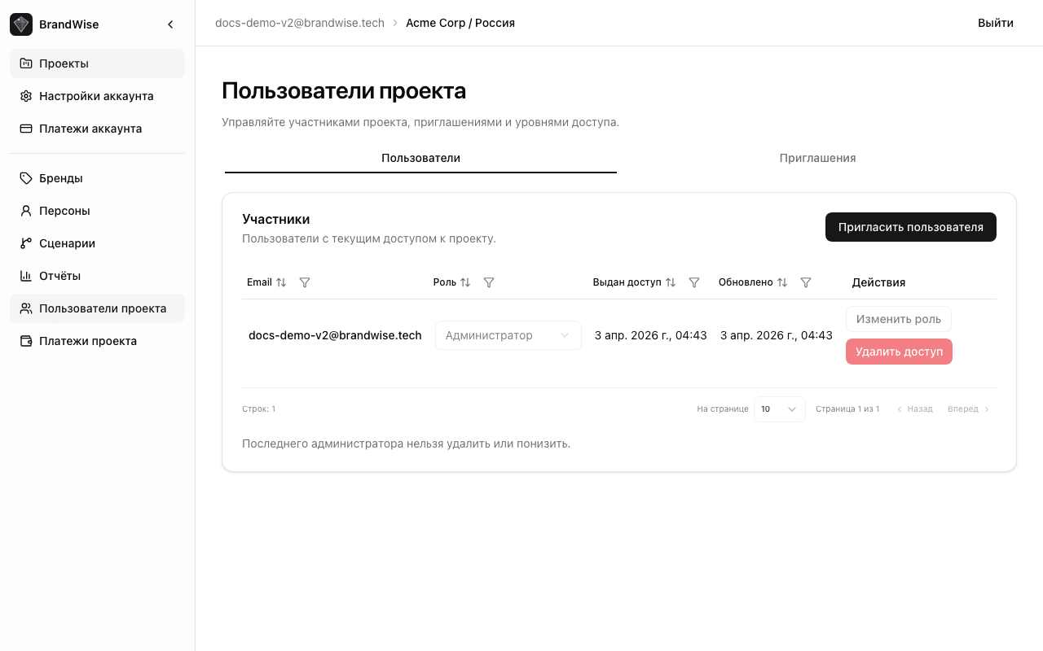
Task: Switch to the Приглашения tab
Action: coord(817,158)
